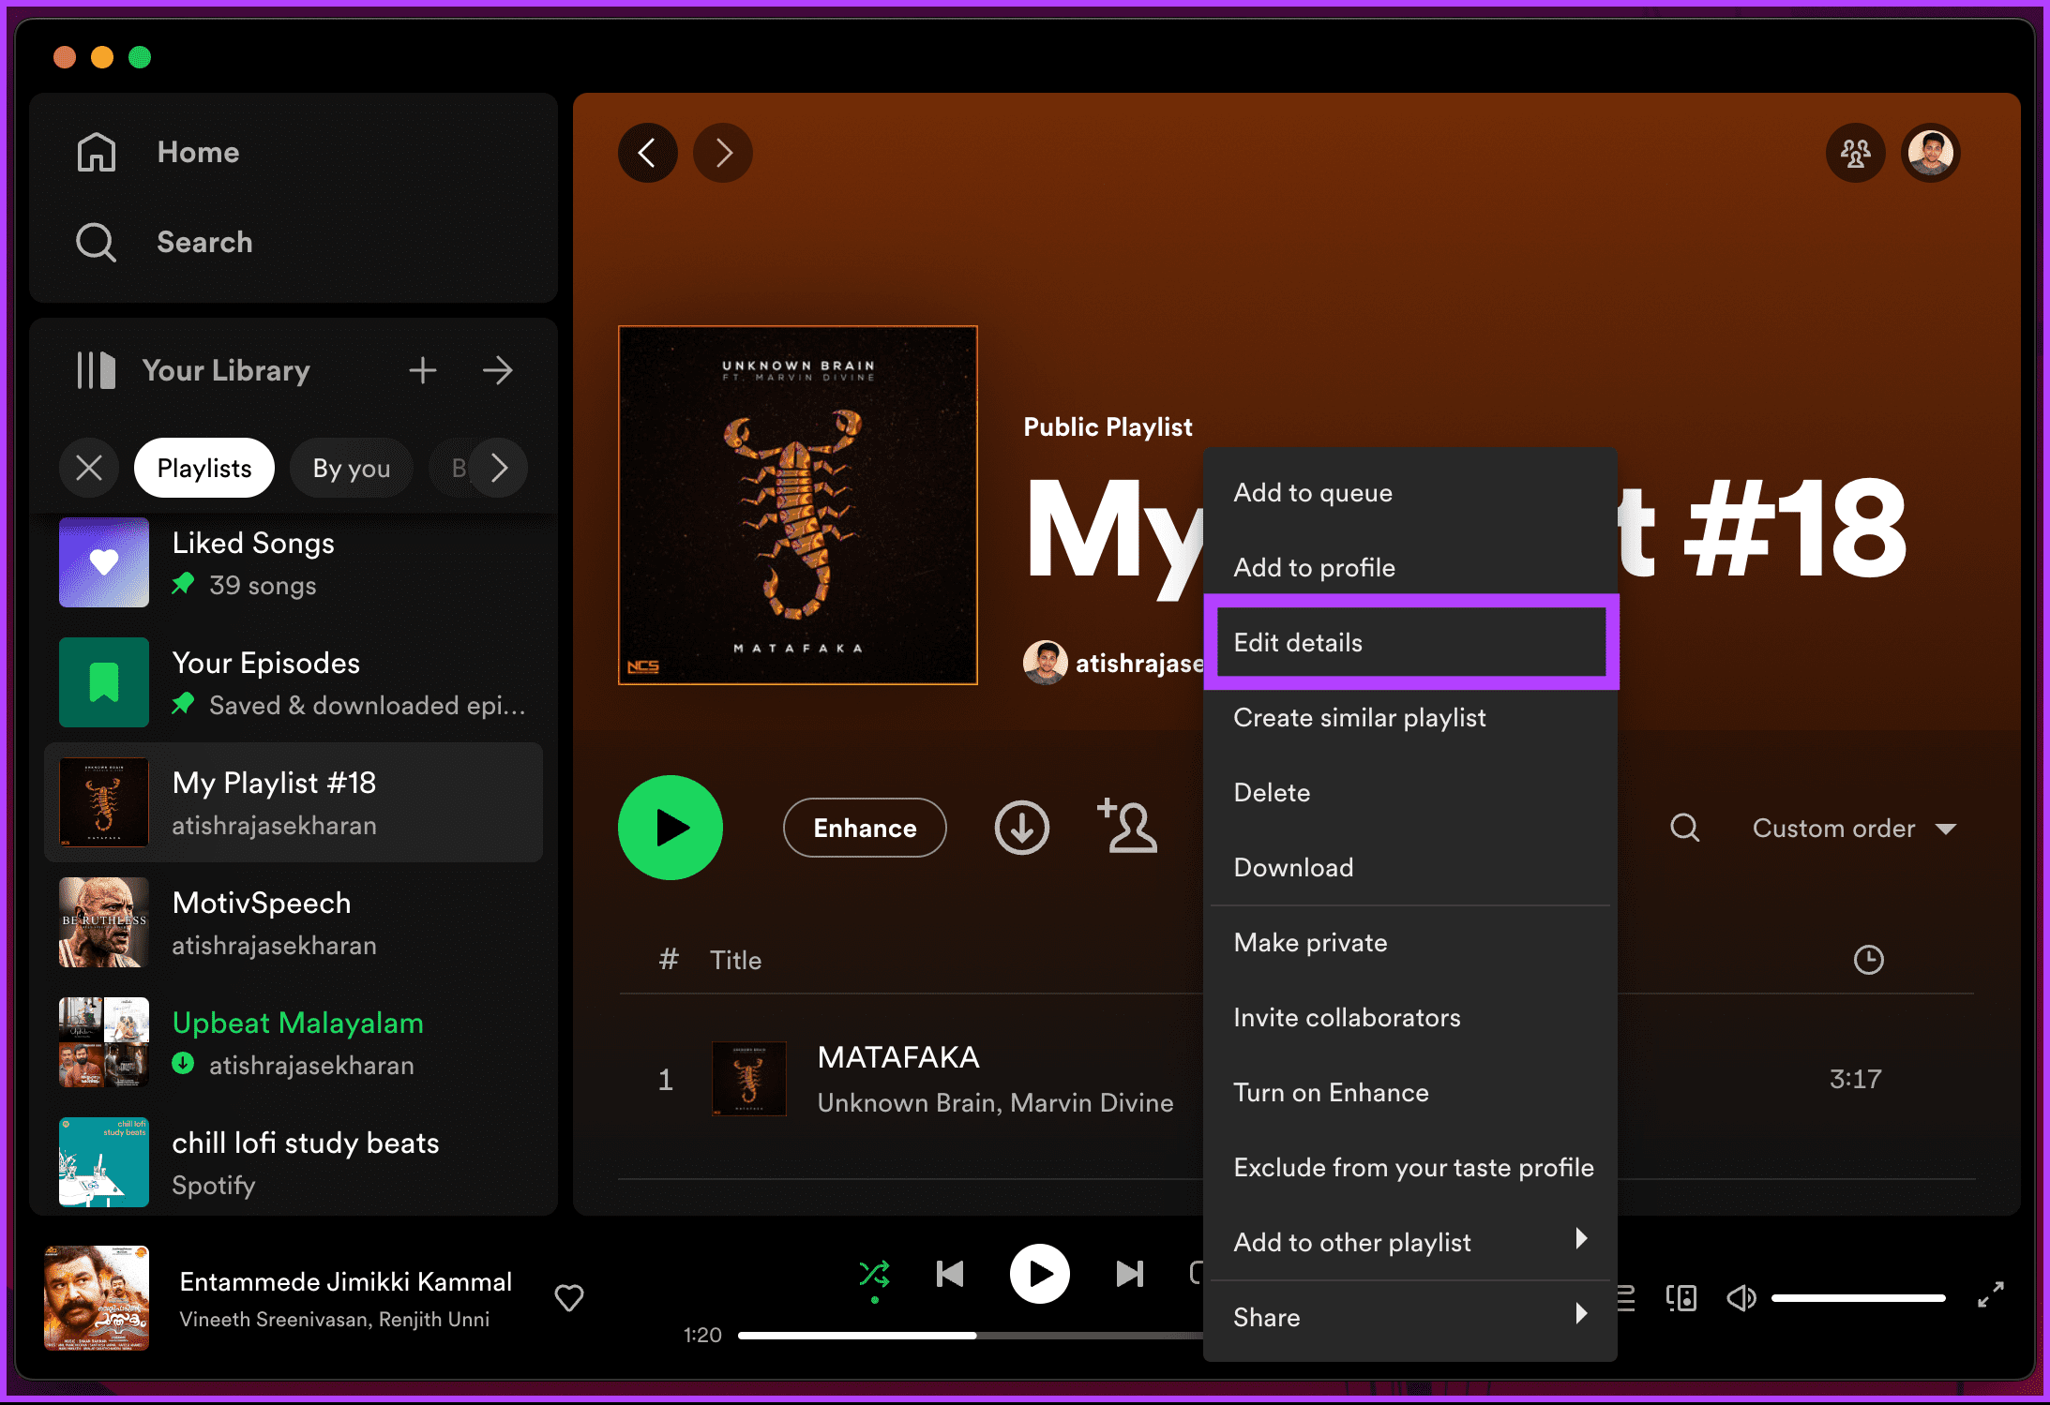Open the Entammede Jimikki Kammal title link

tap(346, 1281)
